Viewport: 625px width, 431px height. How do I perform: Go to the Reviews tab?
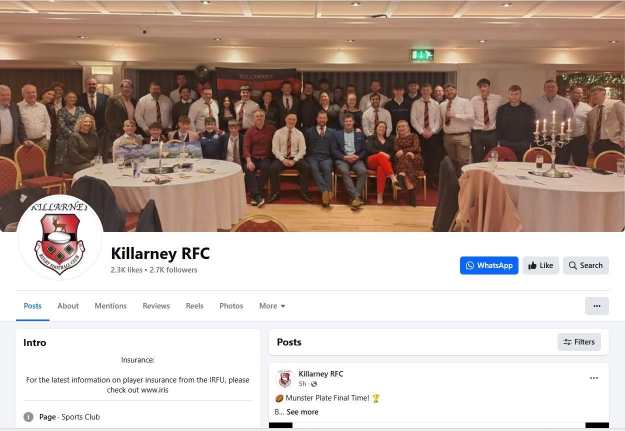(156, 306)
